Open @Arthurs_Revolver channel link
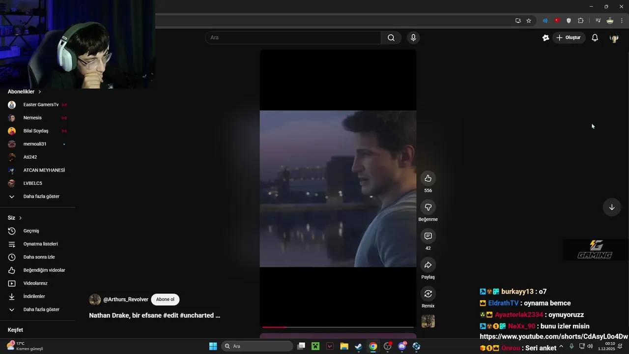Viewport: 629px width, 354px height. coord(125,299)
